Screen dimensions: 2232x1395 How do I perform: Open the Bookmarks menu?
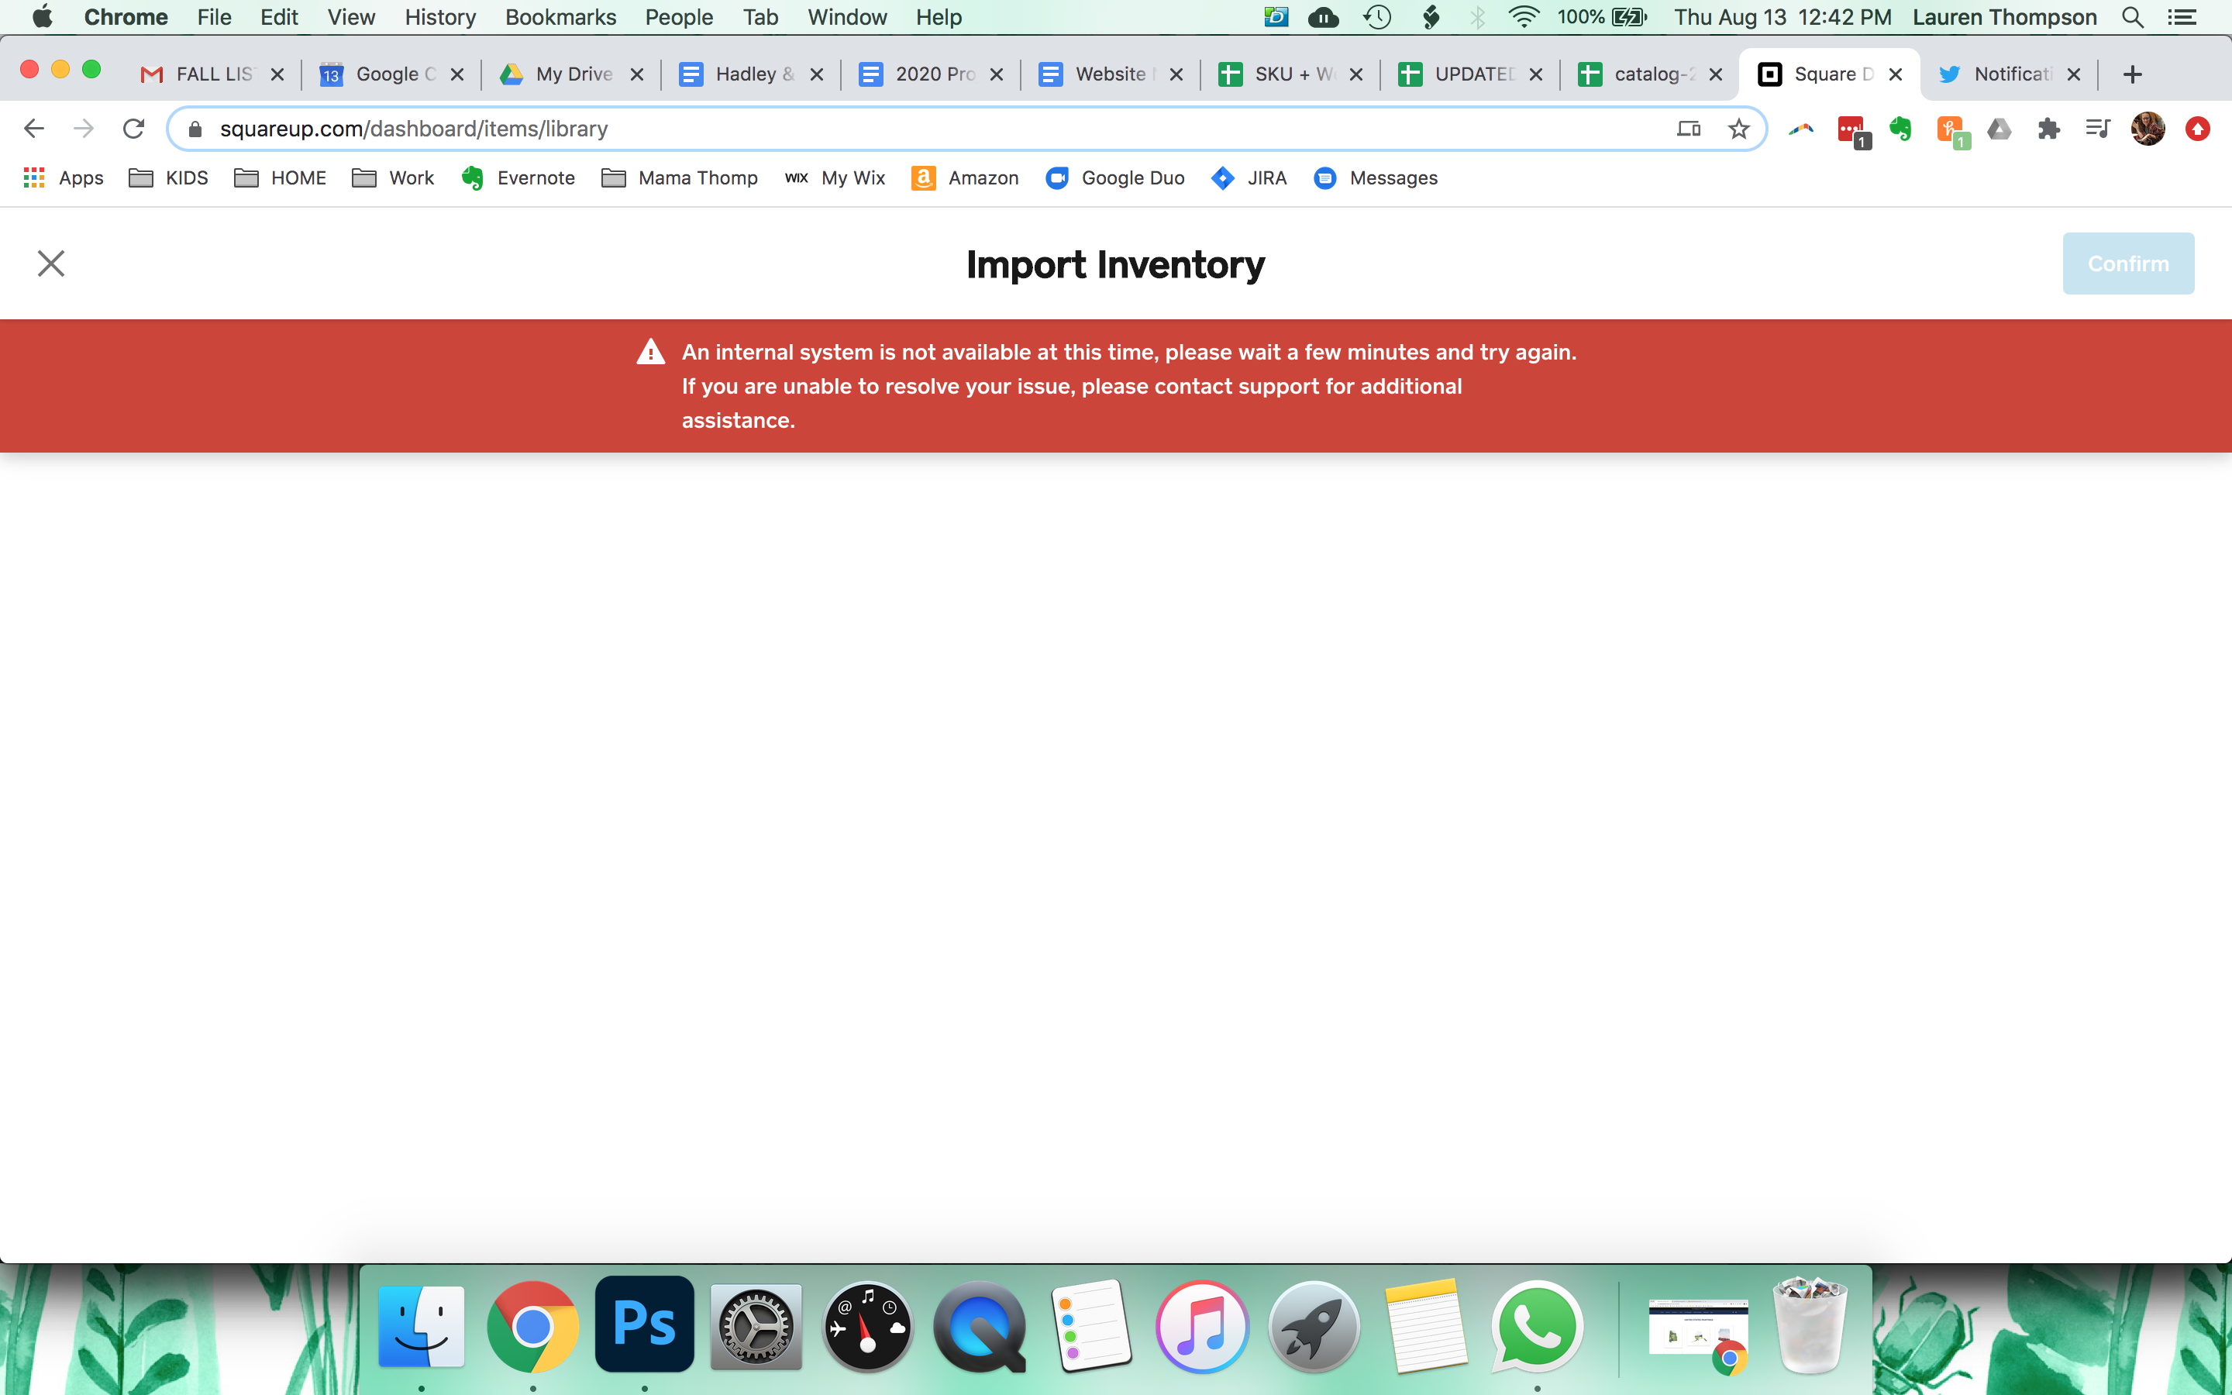(560, 18)
